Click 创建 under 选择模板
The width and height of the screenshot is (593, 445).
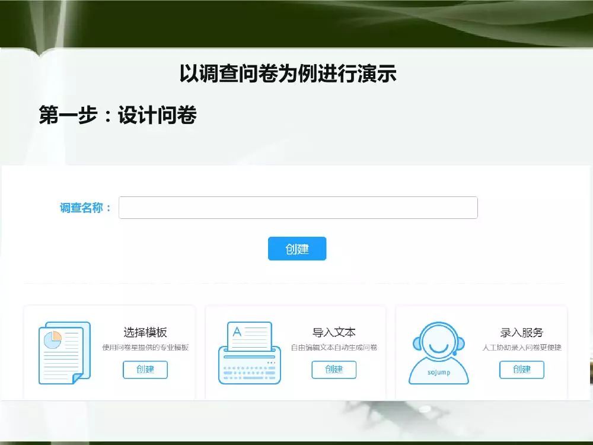click(x=145, y=369)
